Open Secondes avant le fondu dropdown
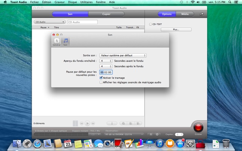Screen dimensions: 242x151 pyautogui.click(x=106, y=61)
